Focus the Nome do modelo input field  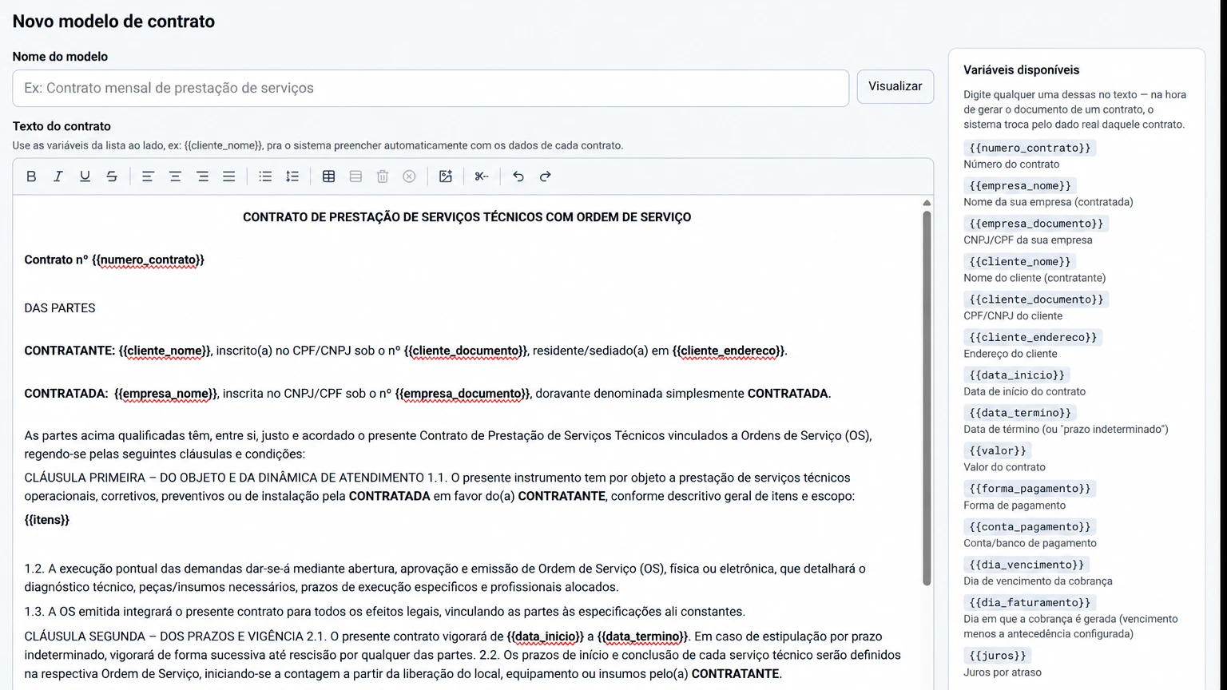tap(431, 89)
